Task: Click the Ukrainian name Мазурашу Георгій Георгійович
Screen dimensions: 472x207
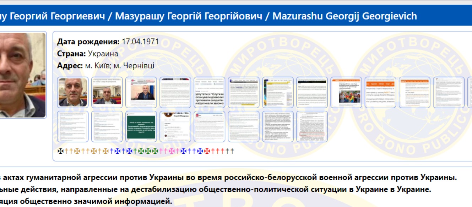Action: pyautogui.click(x=189, y=16)
